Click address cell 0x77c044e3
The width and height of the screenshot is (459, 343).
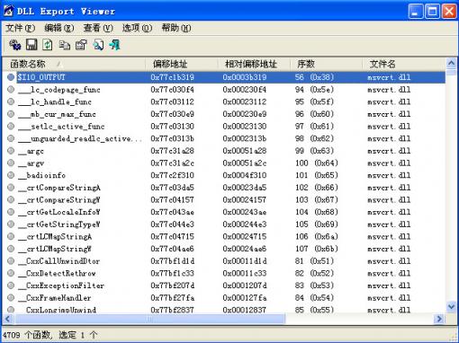172,224
